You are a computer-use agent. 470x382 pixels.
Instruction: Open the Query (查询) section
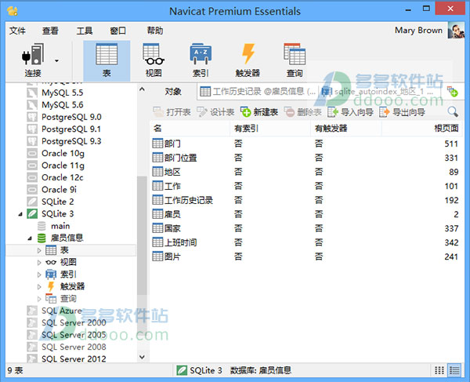(295, 60)
